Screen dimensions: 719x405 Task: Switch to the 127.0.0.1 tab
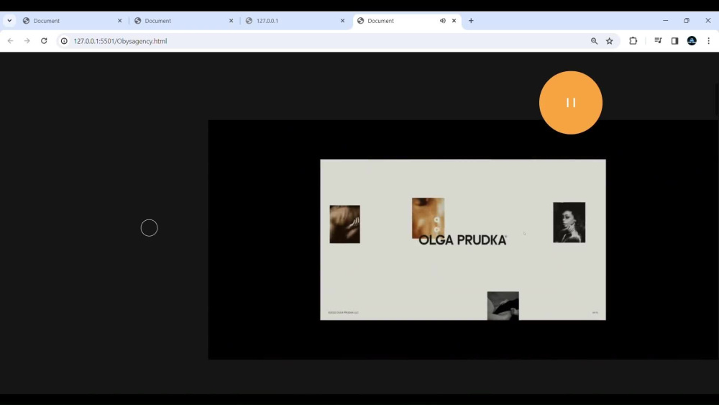click(x=296, y=21)
